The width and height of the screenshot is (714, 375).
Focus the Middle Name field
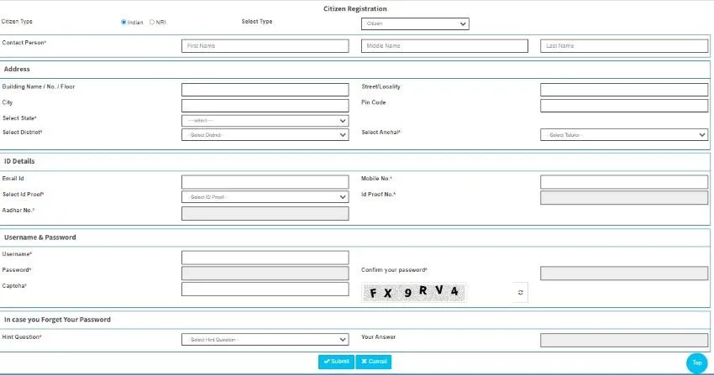pos(444,46)
